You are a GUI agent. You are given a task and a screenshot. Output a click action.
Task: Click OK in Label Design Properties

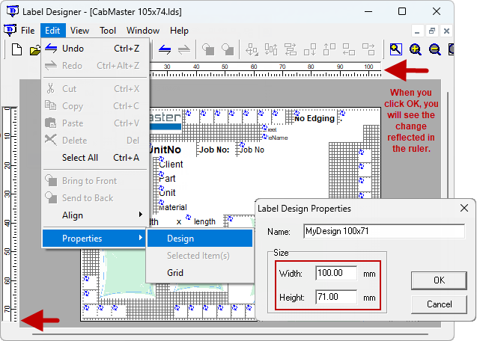(439, 280)
